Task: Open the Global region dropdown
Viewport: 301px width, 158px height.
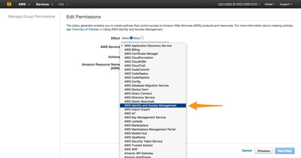Action: click(270, 4)
